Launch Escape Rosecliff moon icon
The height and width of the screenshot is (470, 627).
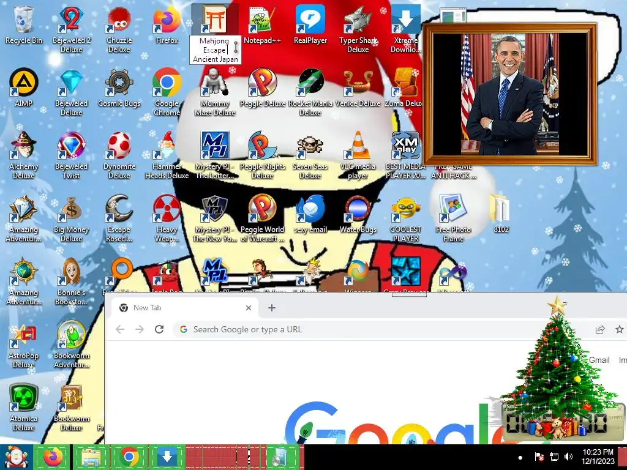(x=119, y=218)
